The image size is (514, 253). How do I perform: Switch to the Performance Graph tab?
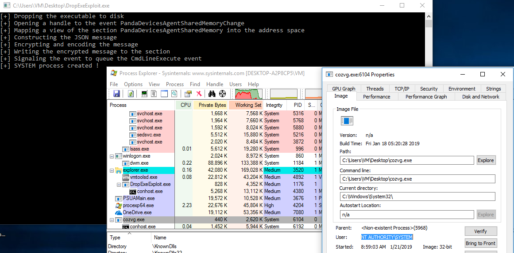pyautogui.click(x=426, y=97)
